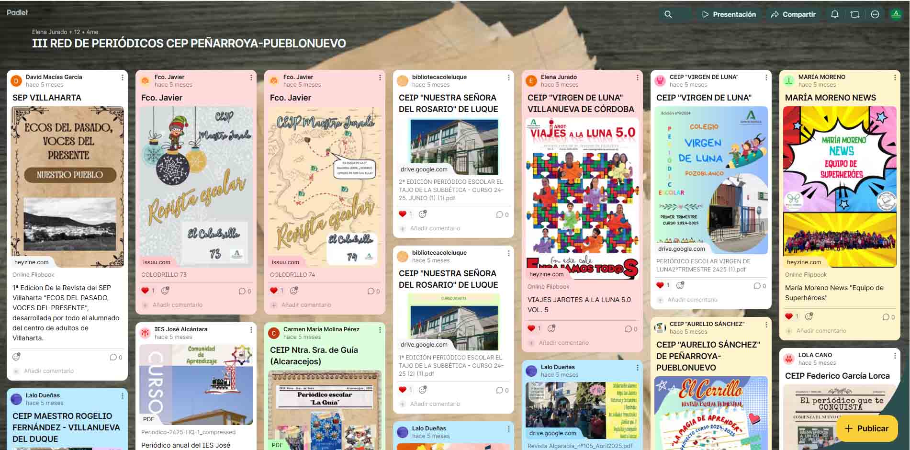Image resolution: width=910 pixels, height=450 pixels.
Task: Start Presentación slideshow mode
Action: click(x=729, y=14)
